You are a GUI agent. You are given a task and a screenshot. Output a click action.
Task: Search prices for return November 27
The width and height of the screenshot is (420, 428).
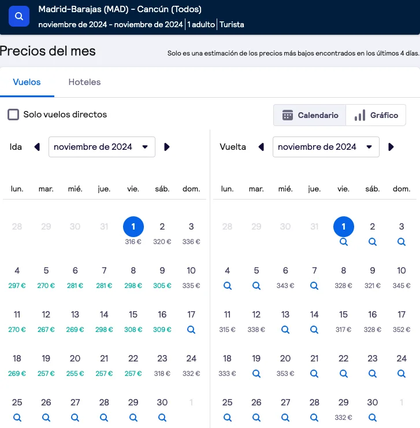click(285, 418)
